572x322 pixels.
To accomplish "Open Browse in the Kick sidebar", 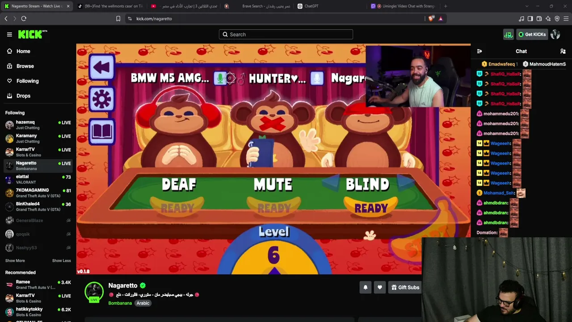I will pos(21,66).
